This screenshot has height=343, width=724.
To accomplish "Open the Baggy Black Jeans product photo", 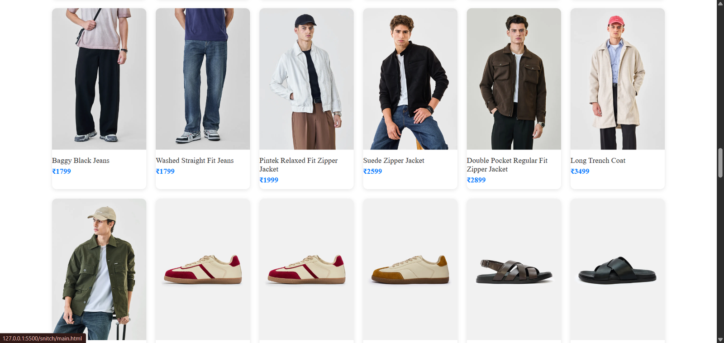I will click(x=99, y=79).
